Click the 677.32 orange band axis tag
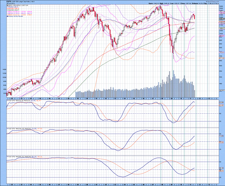Viewport: 225px width, 186px height. click(221, 58)
